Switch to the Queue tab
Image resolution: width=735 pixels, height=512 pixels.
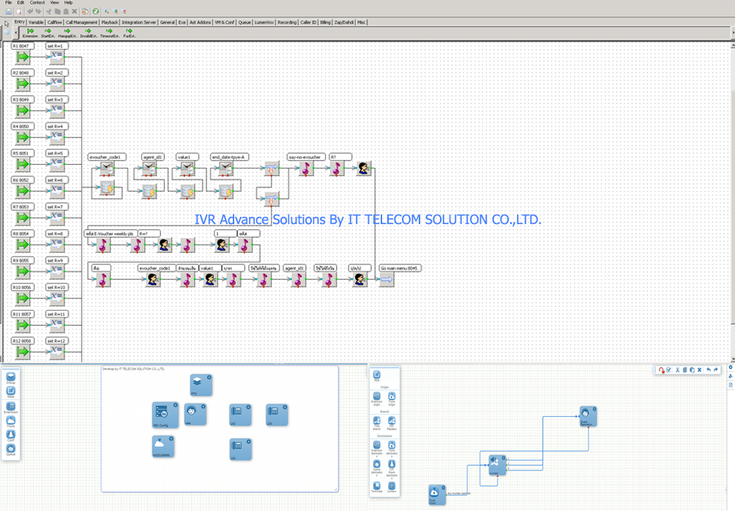coord(245,22)
